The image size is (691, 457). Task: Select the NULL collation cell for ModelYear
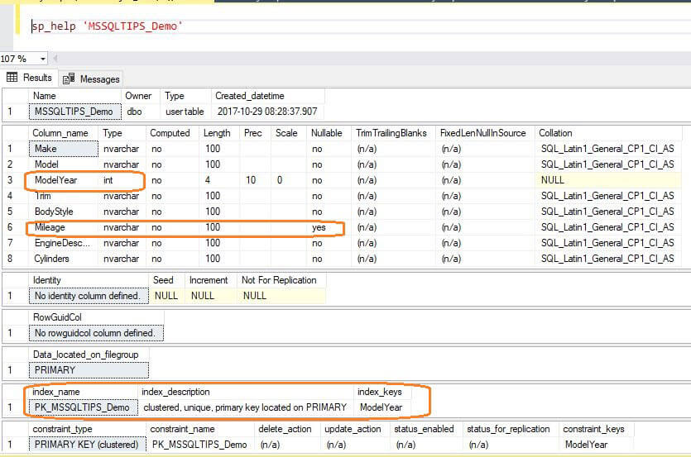(x=552, y=179)
